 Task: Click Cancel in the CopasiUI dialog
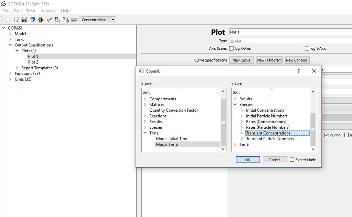[275, 160]
